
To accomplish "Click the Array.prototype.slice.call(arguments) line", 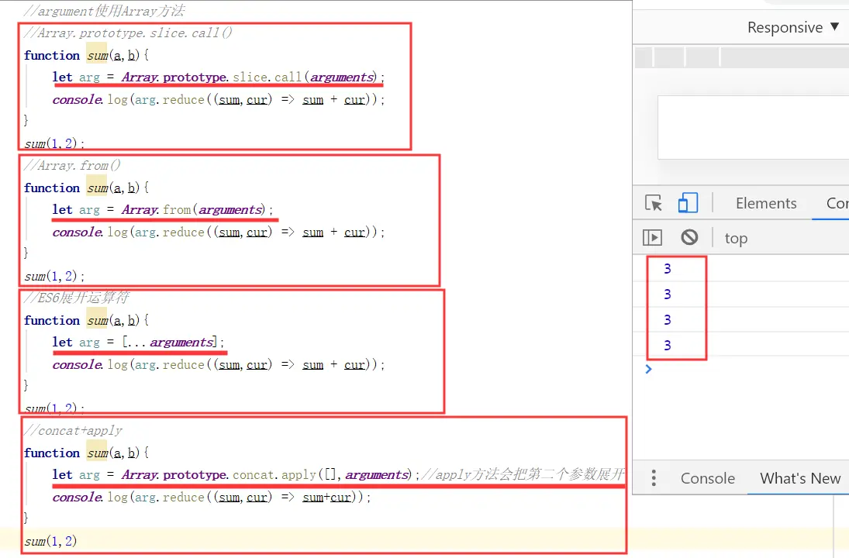I will point(218,77).
